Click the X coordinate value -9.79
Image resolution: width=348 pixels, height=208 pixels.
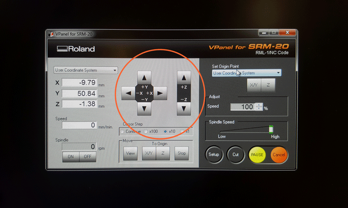[x=80, y=83]
